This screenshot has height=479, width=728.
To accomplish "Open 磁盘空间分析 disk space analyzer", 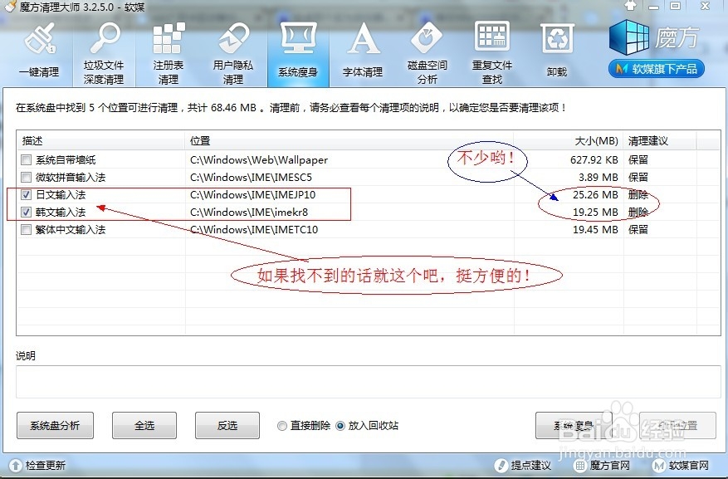I will point(428,53).
